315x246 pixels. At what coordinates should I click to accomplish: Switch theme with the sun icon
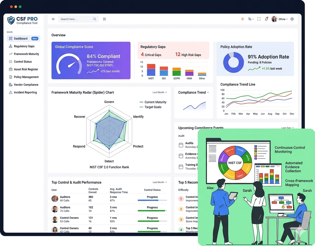(243, 19)
